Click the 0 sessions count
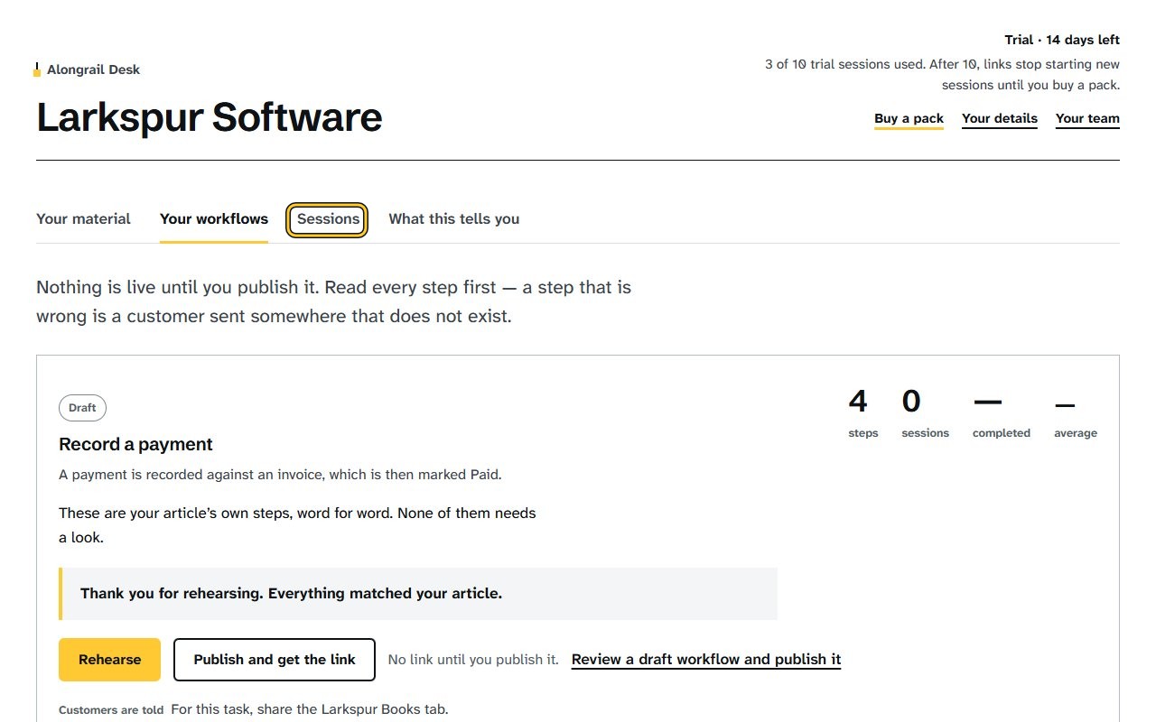This screenshot has width=1156, height=722. tap(925, 413)
